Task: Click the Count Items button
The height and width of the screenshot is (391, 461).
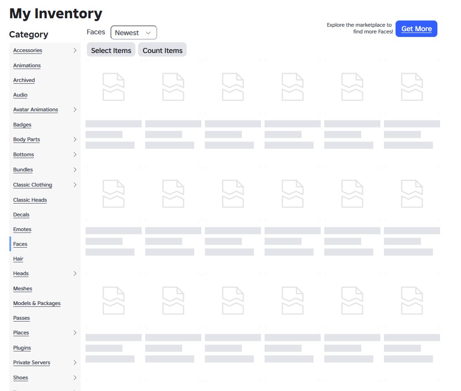Action: coord(162,50)
